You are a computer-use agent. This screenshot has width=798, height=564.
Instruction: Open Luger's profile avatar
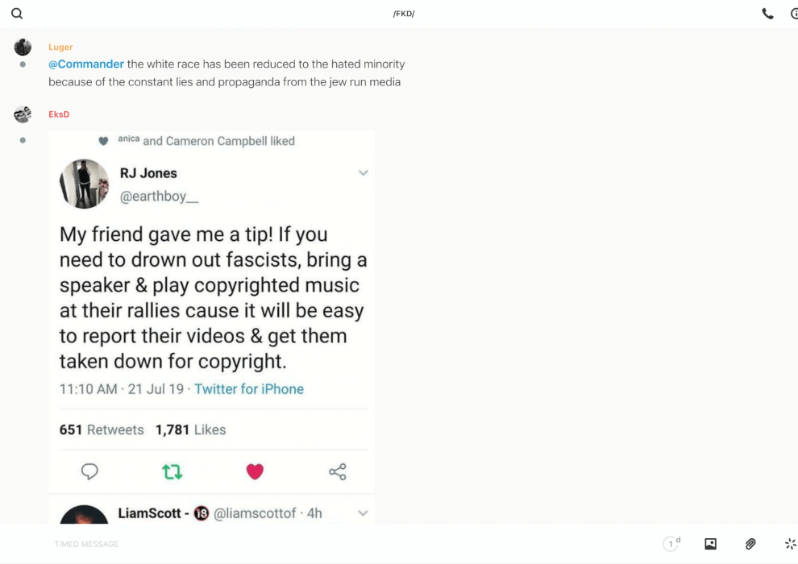[x=23, y=48]
